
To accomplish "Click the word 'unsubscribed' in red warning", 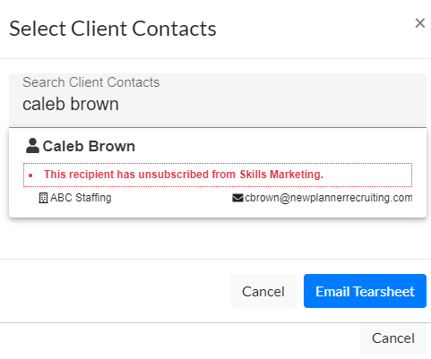I will click(174, 175).
